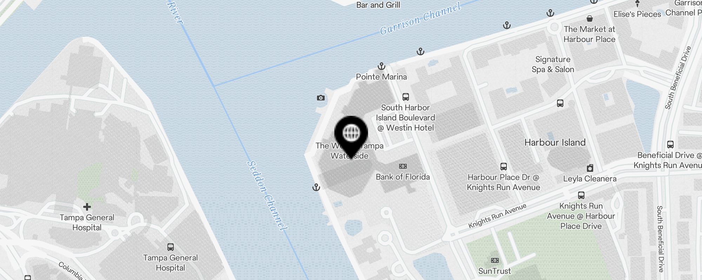This screenshot has width=702, height=280.
Task: Click the shopping bag icon for The Market
Action: click(x=590, y=18)
